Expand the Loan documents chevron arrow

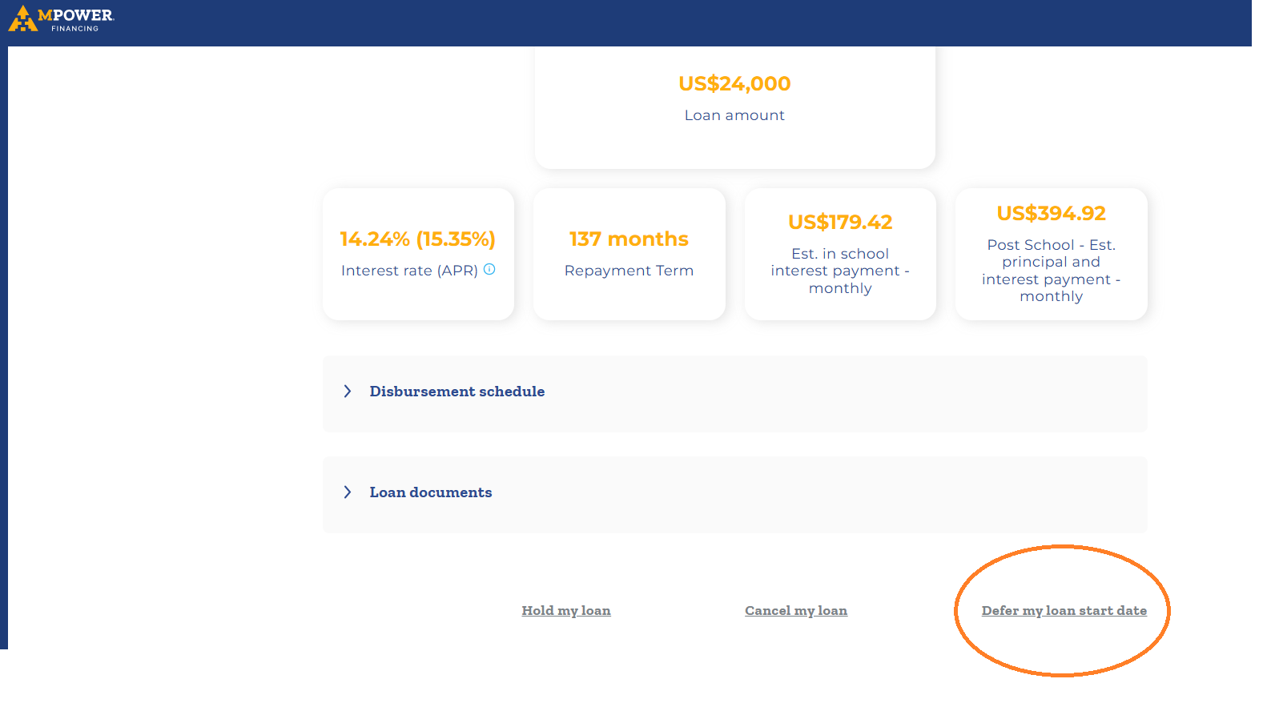347,492
